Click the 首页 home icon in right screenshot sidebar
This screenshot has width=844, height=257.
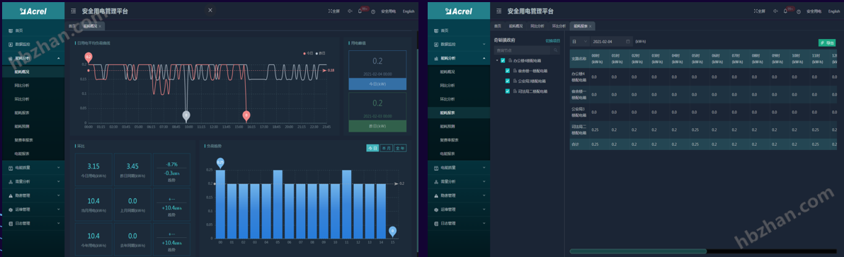tap(436, 30)
